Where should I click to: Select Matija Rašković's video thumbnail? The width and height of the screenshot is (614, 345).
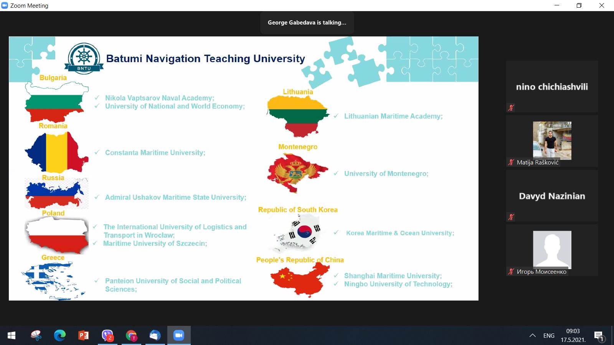tap(552, 140)
